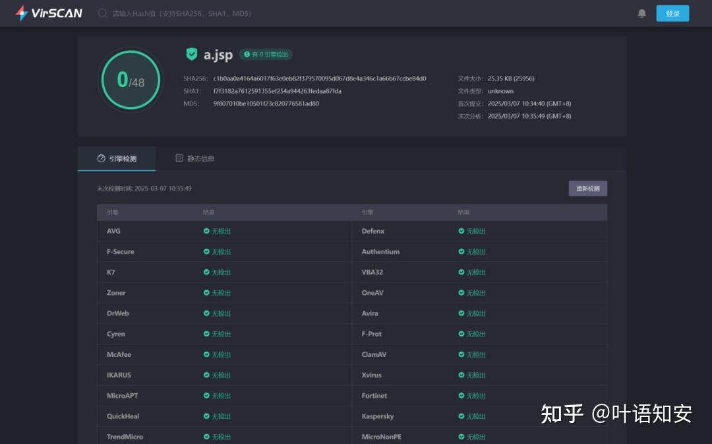The height and width of the screenshot is (444, 712).
Task: Click the 0/48 detection score circle
Action: coord(131,80)
